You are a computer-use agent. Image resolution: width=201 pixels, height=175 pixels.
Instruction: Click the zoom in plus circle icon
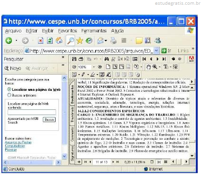(100, 67)
